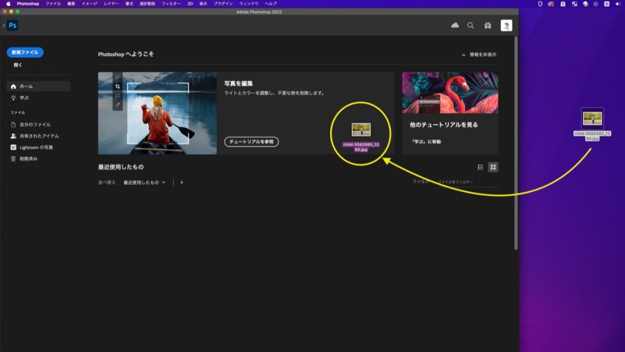The image size is (625, 352).
Task: Click the ファイル header in the sidebar
Action: 18,113
